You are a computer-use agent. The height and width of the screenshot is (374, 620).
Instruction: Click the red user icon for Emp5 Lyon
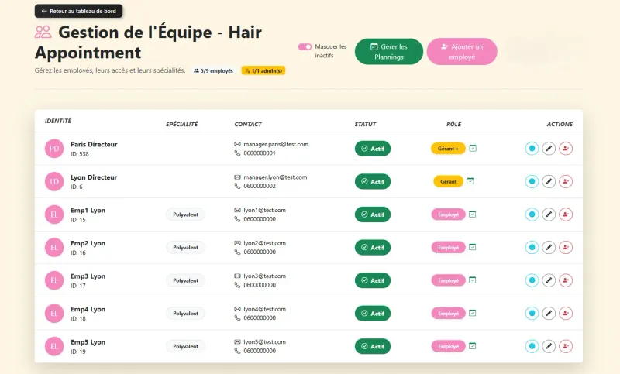pos(566,346)
